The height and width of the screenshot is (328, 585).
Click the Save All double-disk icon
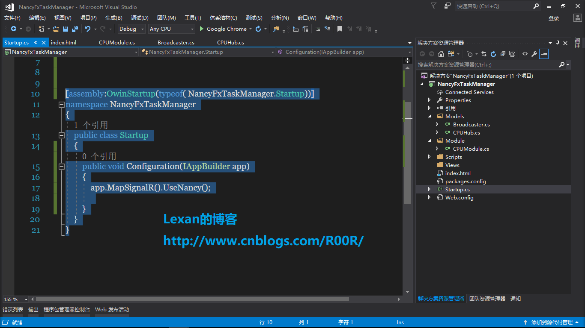click(75, 29)
